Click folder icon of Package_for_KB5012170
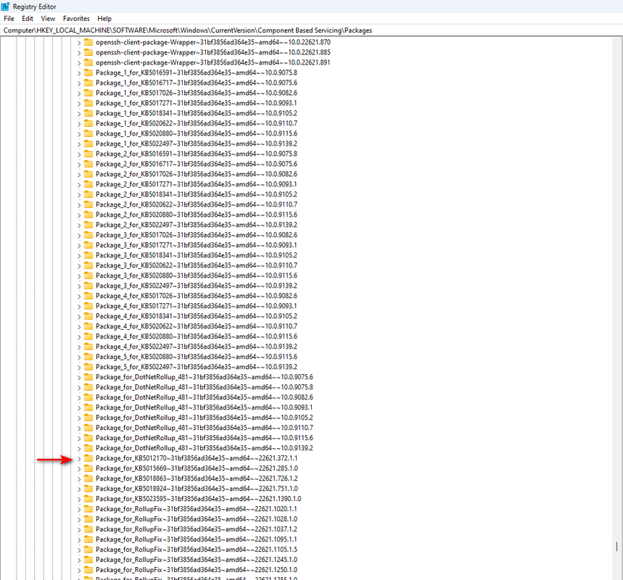The image size is (623, 580). click(88, 458)
